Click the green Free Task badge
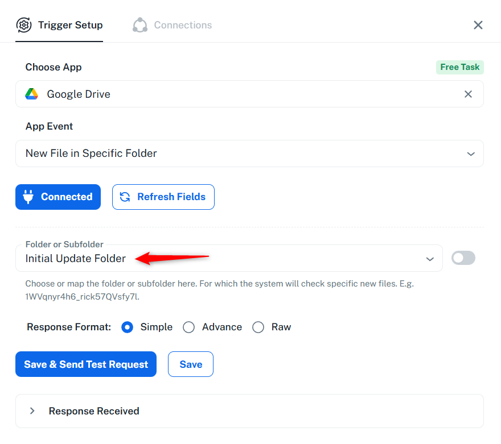 pyautogui.click(x=459, y=67)
